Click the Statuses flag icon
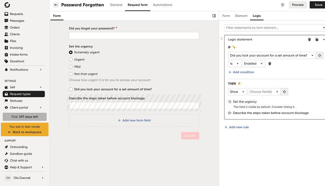The height and width of the screenshot is (186, 325). pyautogui.click(x=6, y=101)
